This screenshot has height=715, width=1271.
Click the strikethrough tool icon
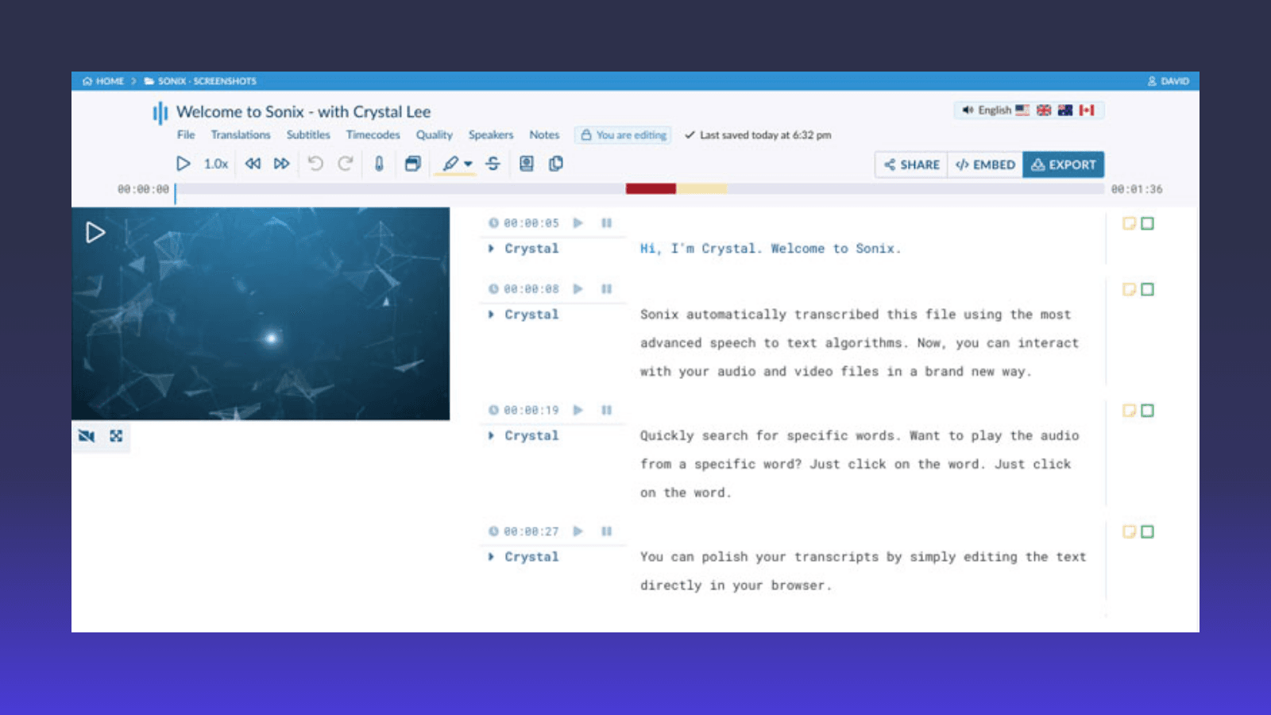tap(493, 164)
